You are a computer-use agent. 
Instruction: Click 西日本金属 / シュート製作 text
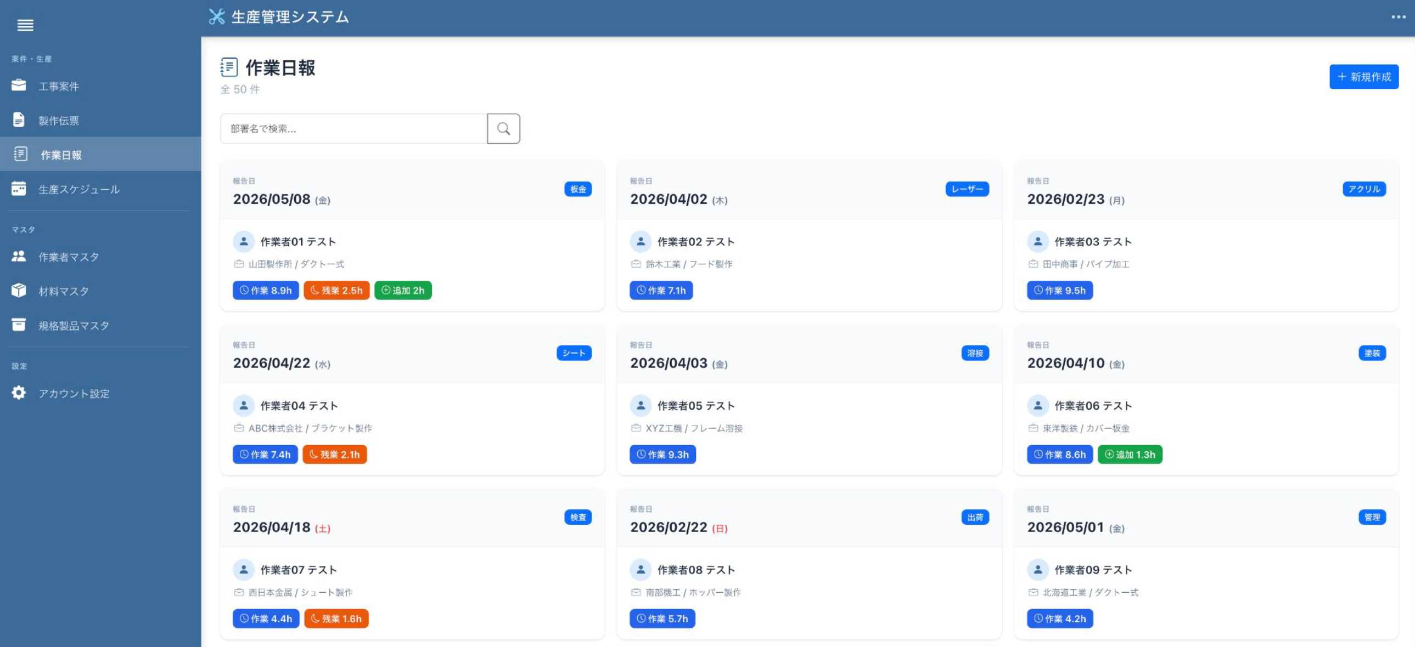click(x=300, y=592)
